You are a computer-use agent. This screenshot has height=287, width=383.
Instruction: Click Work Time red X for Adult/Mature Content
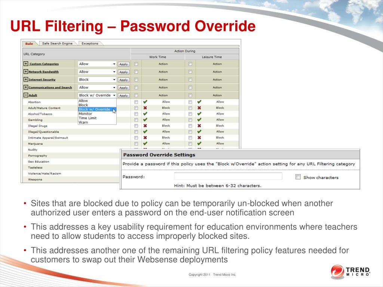(x=145, y=108)
